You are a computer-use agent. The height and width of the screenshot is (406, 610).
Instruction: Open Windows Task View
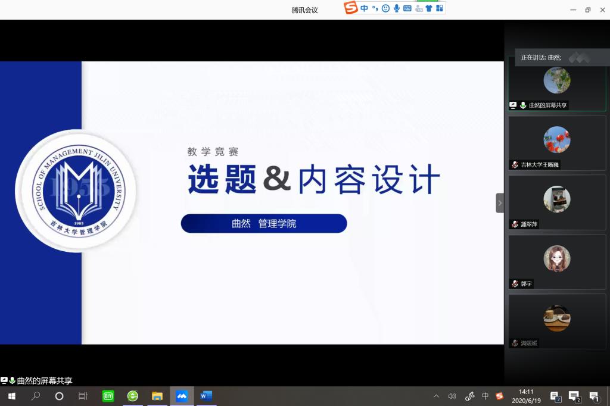pyautogui.click(x=83, y=396)
